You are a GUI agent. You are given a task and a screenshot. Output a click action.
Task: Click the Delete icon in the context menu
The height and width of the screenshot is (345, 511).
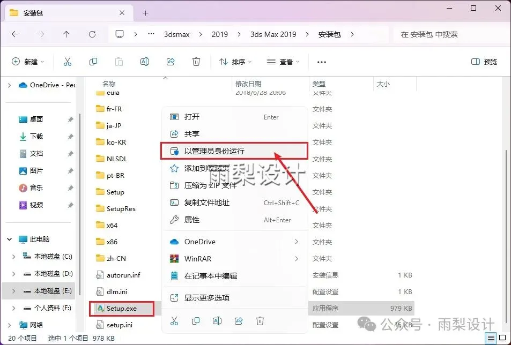[260, 321]
